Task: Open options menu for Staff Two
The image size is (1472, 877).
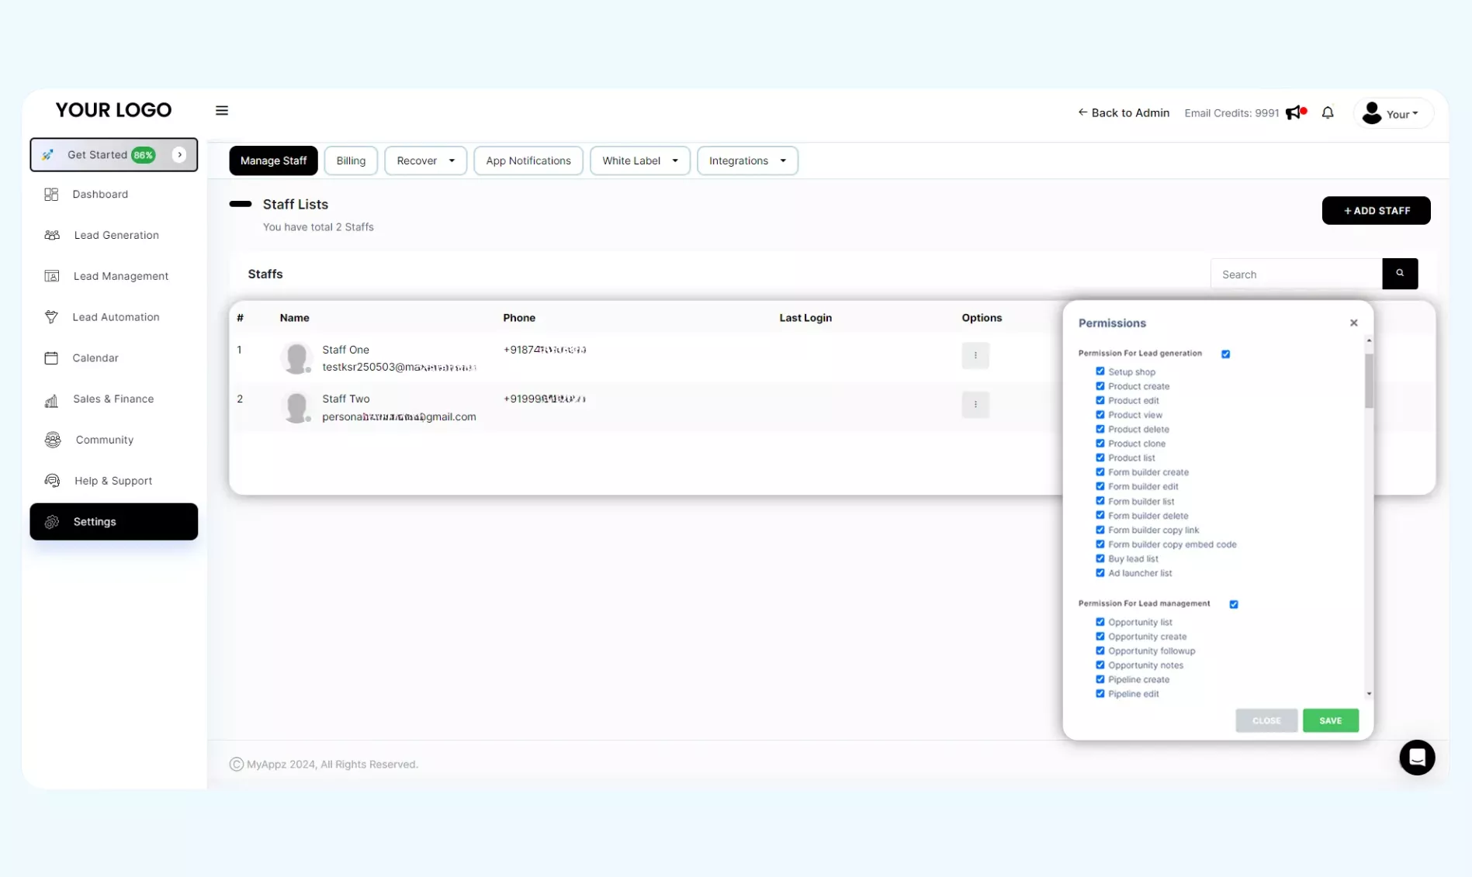Action: pos(975,405)
